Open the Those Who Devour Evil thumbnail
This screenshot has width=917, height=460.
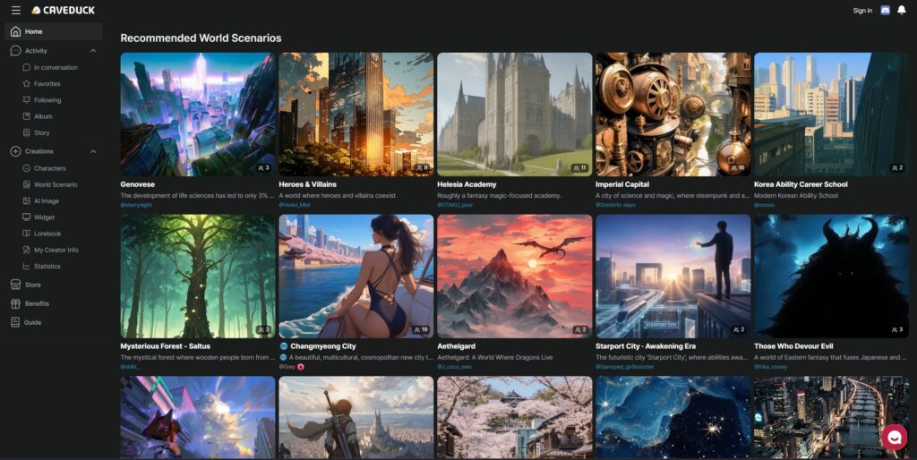[x=832, y=276]
